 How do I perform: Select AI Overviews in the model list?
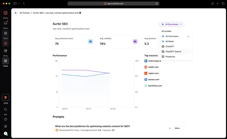[x=176, y=36]
